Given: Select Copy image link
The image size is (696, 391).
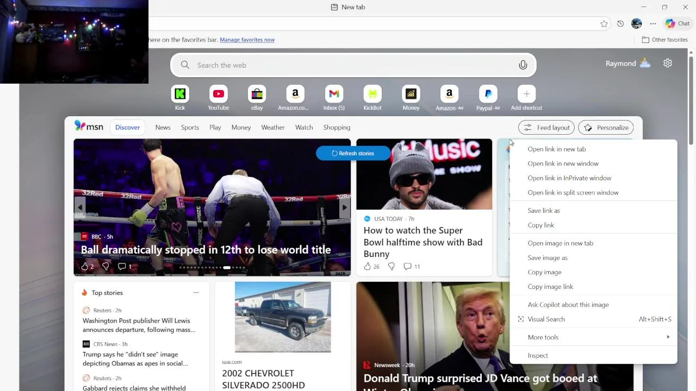Looking at the screenshot, I should [x=593, y=287].
